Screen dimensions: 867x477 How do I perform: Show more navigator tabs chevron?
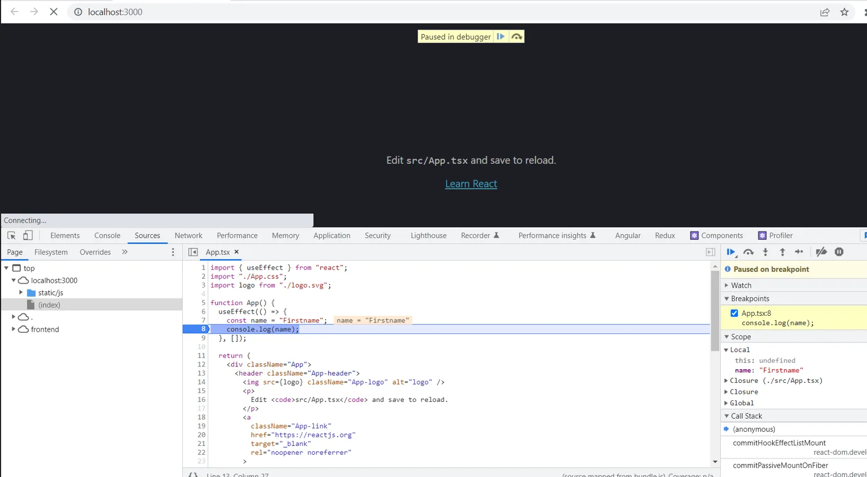(x=125, y=252)
